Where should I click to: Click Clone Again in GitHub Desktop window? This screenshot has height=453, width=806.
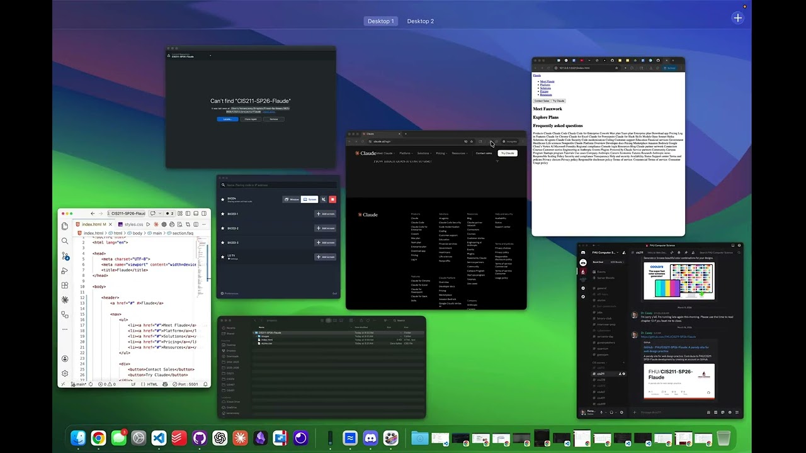click(251, 119)
